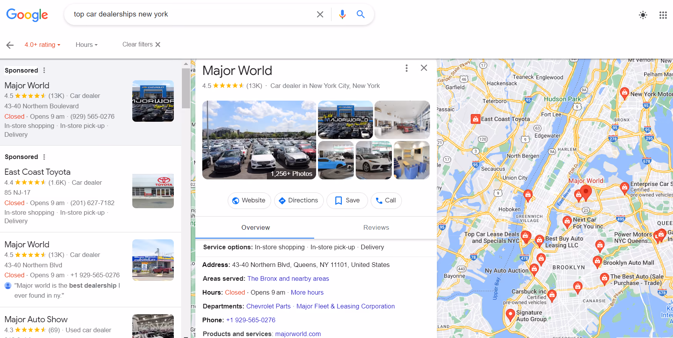The height and width of the screenshot is (338, 673).
Task: Select Enterprise Car Sales map pin
Action: point(625,187)
